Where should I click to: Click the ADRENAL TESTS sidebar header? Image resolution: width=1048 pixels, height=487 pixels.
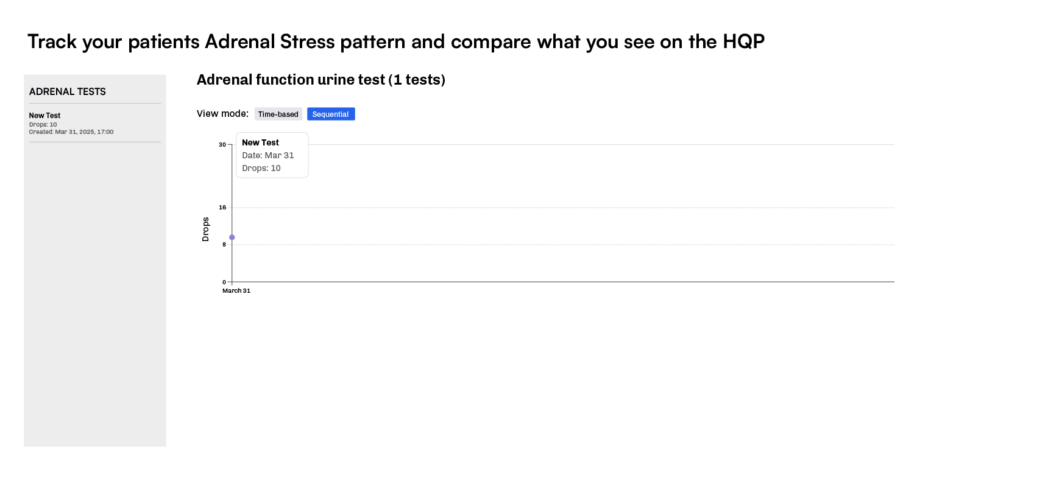click(x=68, y=92)
